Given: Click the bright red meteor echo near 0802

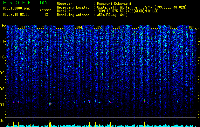Looking at the screenshot, I should coord(50,104).
